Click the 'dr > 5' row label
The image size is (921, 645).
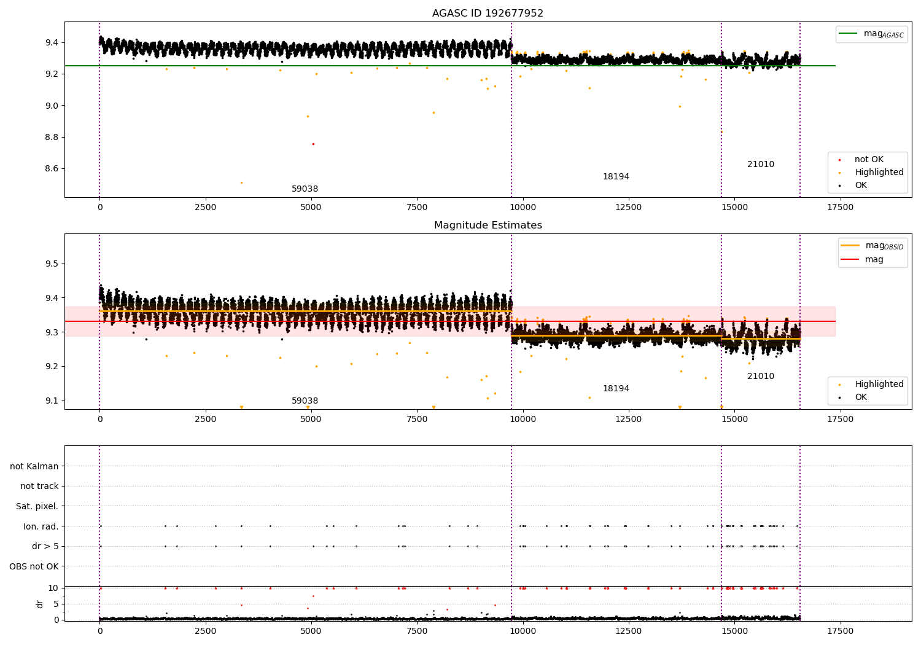coord(45,547)
